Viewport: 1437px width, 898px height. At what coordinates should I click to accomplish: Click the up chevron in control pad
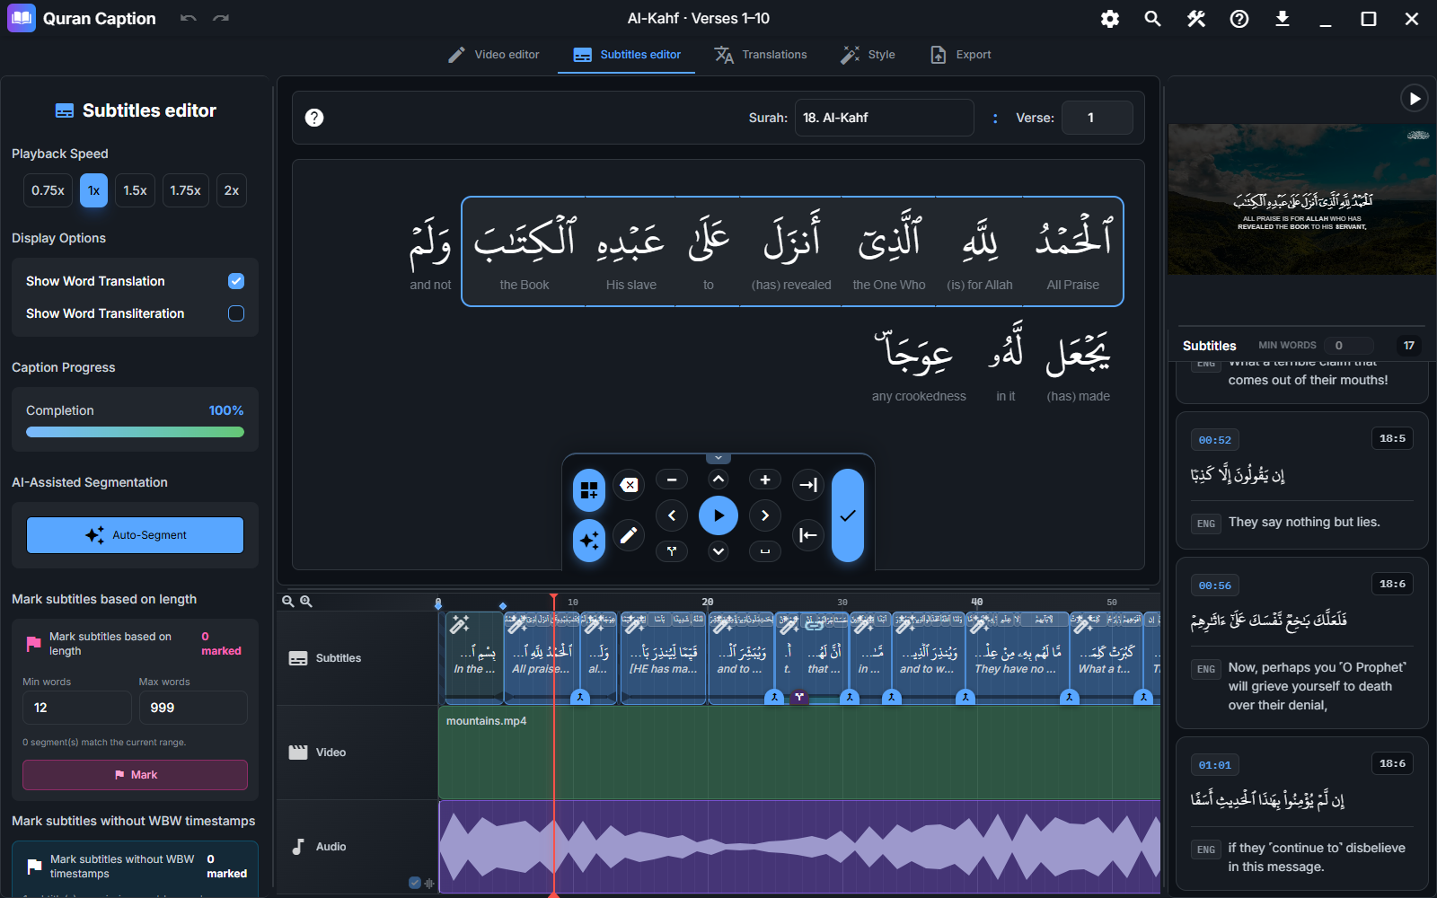coord(718,480)
